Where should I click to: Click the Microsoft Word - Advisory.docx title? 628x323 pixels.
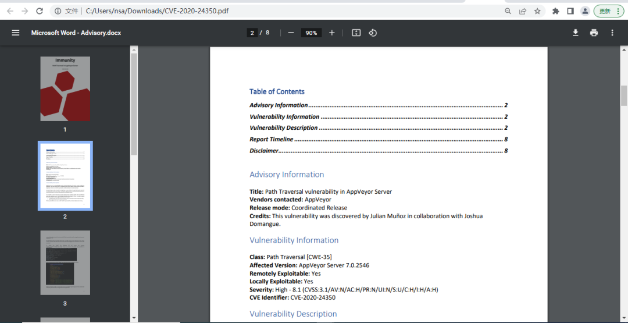(76, 33)
